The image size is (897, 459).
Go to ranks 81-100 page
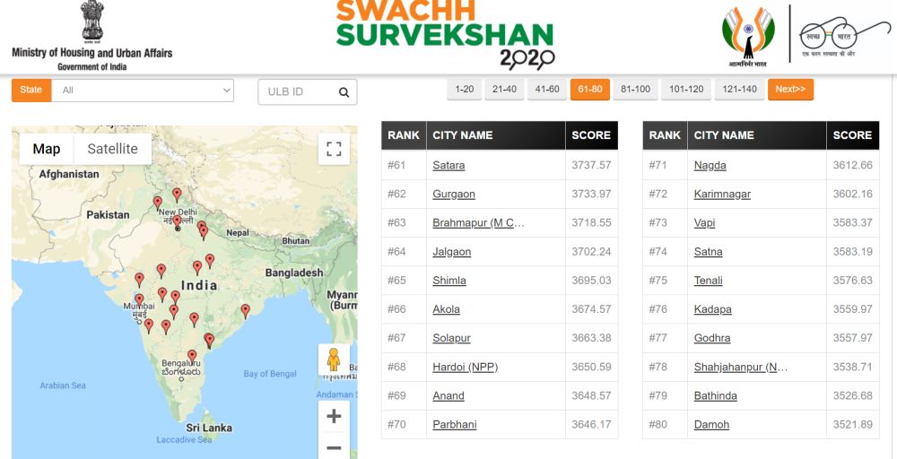(636, 89)
